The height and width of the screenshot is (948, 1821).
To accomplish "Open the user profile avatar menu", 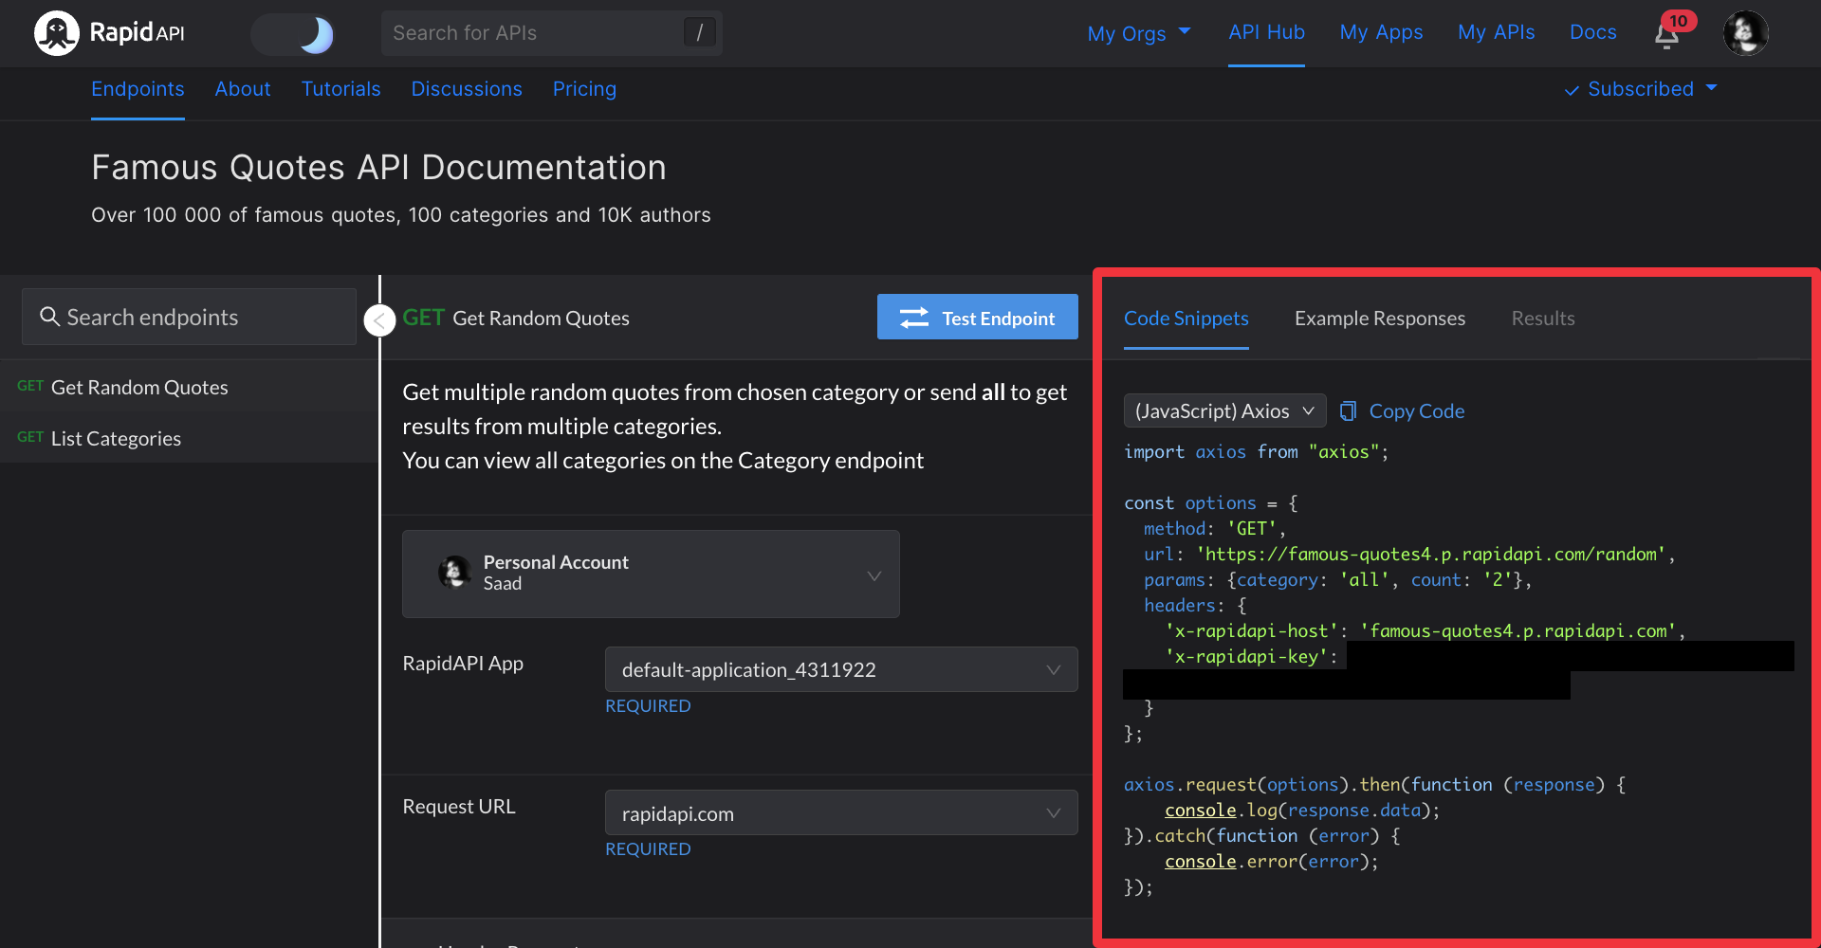I will (1745, 33).
